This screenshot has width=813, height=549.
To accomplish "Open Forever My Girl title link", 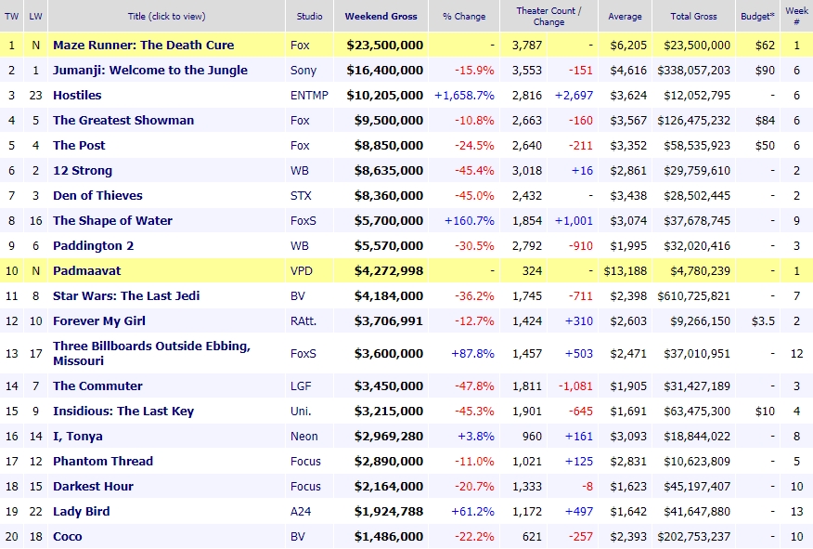I will (x=99, y=320).
